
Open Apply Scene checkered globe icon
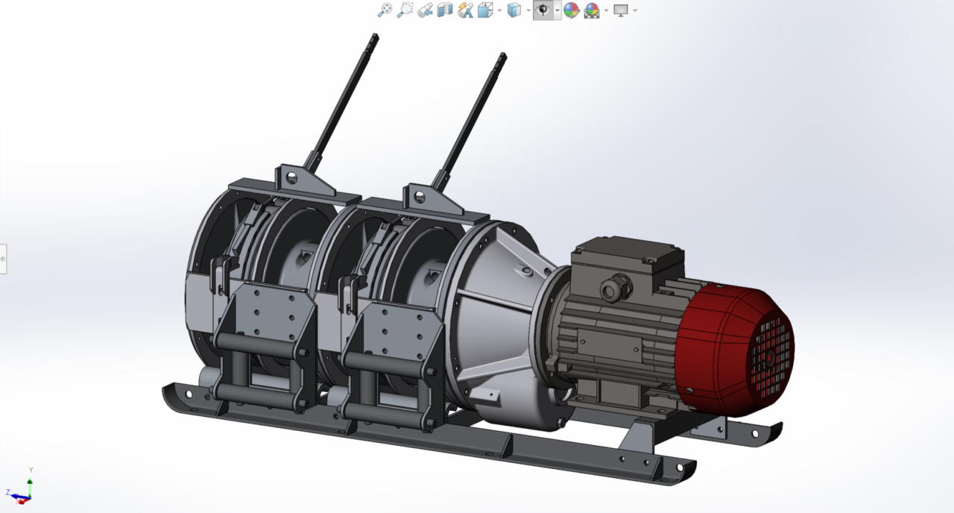pos(592,10)
